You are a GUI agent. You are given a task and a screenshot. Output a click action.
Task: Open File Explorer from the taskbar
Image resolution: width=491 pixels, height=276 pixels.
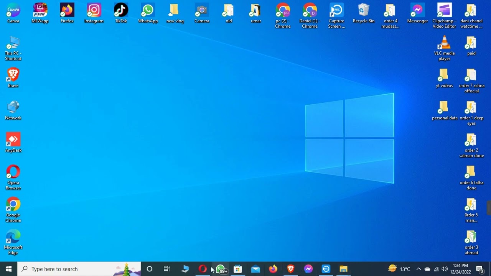[x=343, y=269]
